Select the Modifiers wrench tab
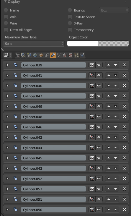Screen dimensions: 131x216 pyautogui.click(x=53, y=55)
